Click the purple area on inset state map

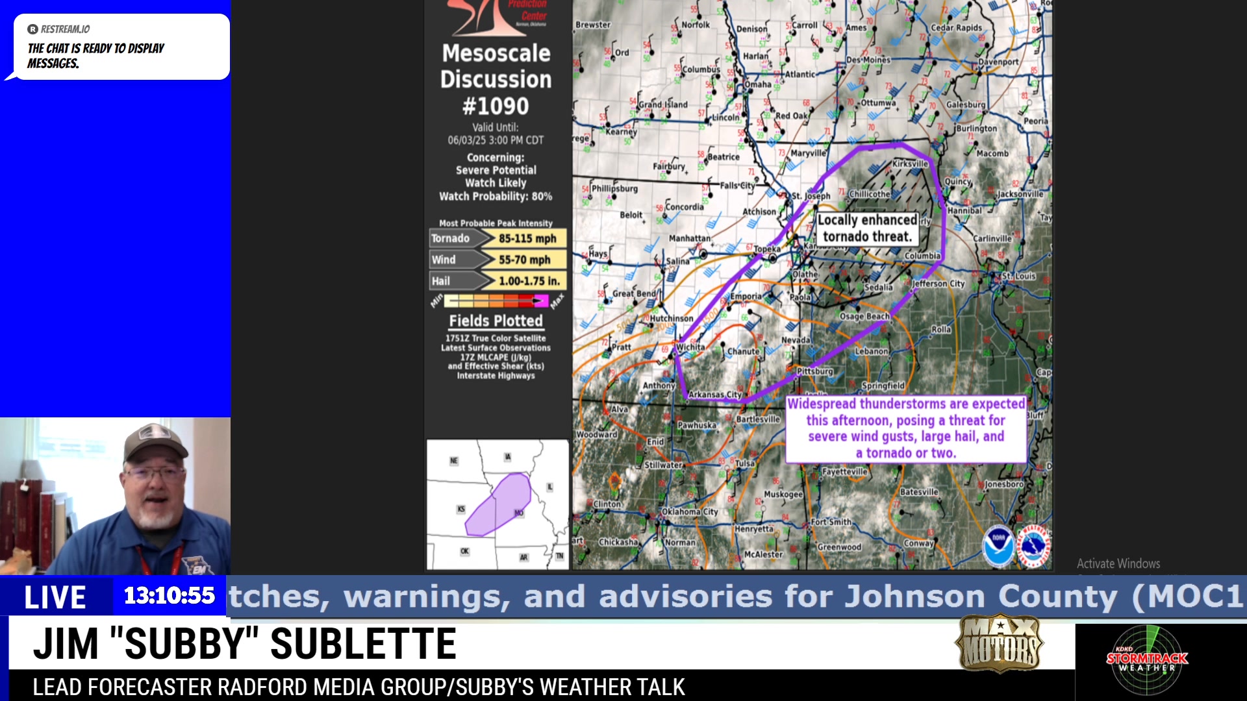(x=498, y=505)
